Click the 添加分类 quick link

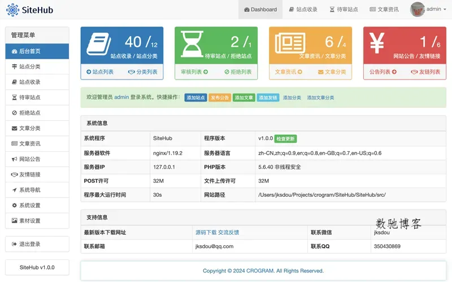[x=292, y=98]
